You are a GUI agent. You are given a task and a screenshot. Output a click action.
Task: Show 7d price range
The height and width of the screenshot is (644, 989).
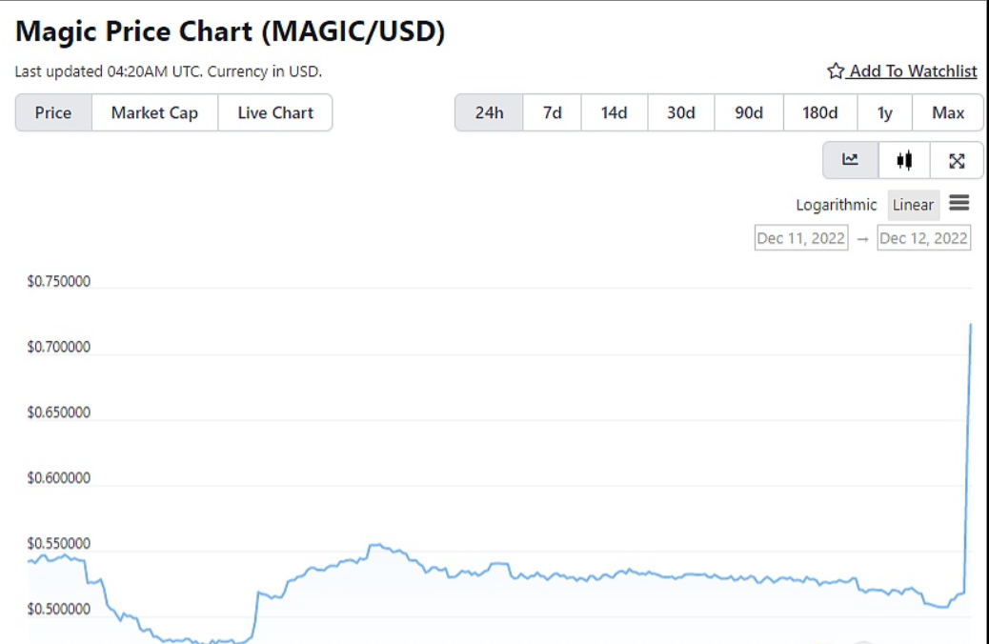(x=553, y=112)
